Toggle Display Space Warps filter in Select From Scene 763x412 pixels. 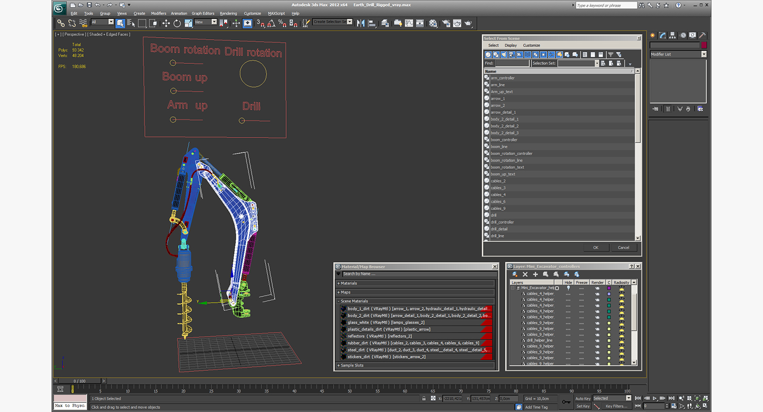click(x=528, y=55)
